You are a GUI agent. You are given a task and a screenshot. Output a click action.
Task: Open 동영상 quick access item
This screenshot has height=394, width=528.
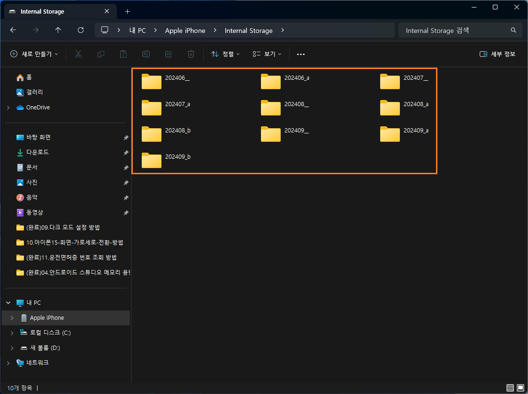[30, 213]
